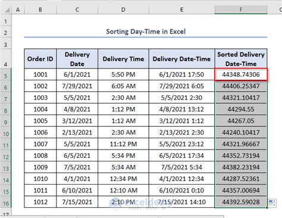Click the Select All corner triangle

(x=7, y=10)
